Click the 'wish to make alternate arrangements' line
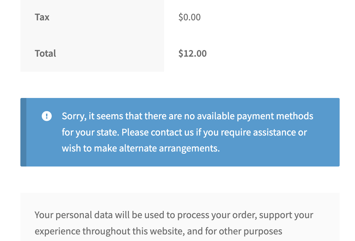 click(x=141, y=148)
